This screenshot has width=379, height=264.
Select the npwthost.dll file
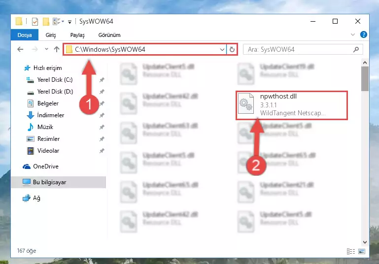pyautogui.click(x=292, y=105)
